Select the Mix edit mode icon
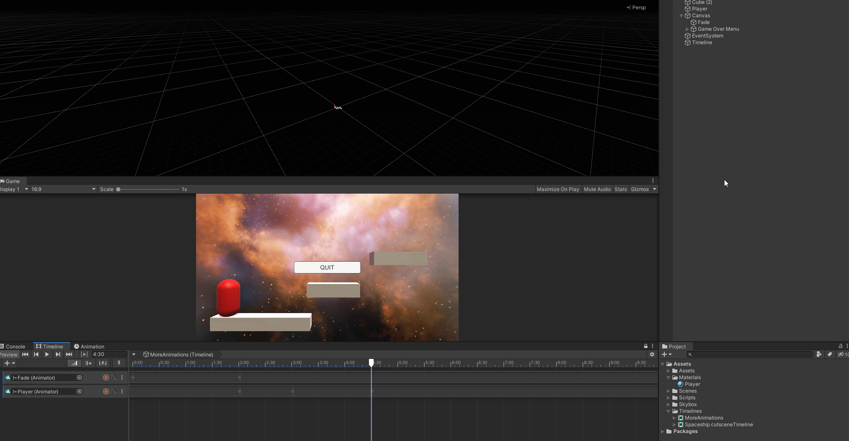 point(74,363)
